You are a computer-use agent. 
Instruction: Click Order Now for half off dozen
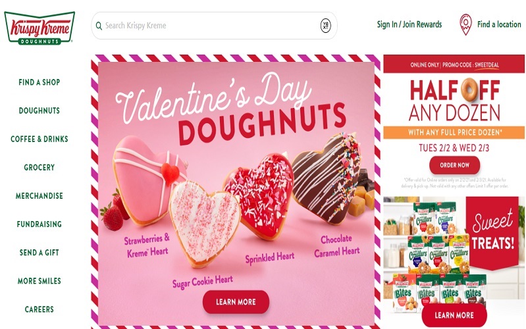click(x=454, y=165)
